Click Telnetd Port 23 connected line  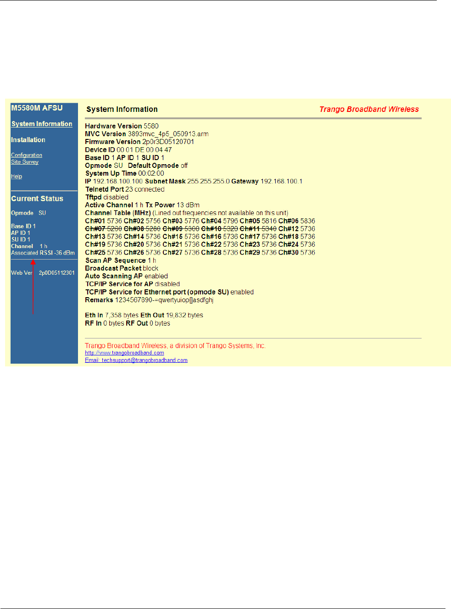coord(125,189)
